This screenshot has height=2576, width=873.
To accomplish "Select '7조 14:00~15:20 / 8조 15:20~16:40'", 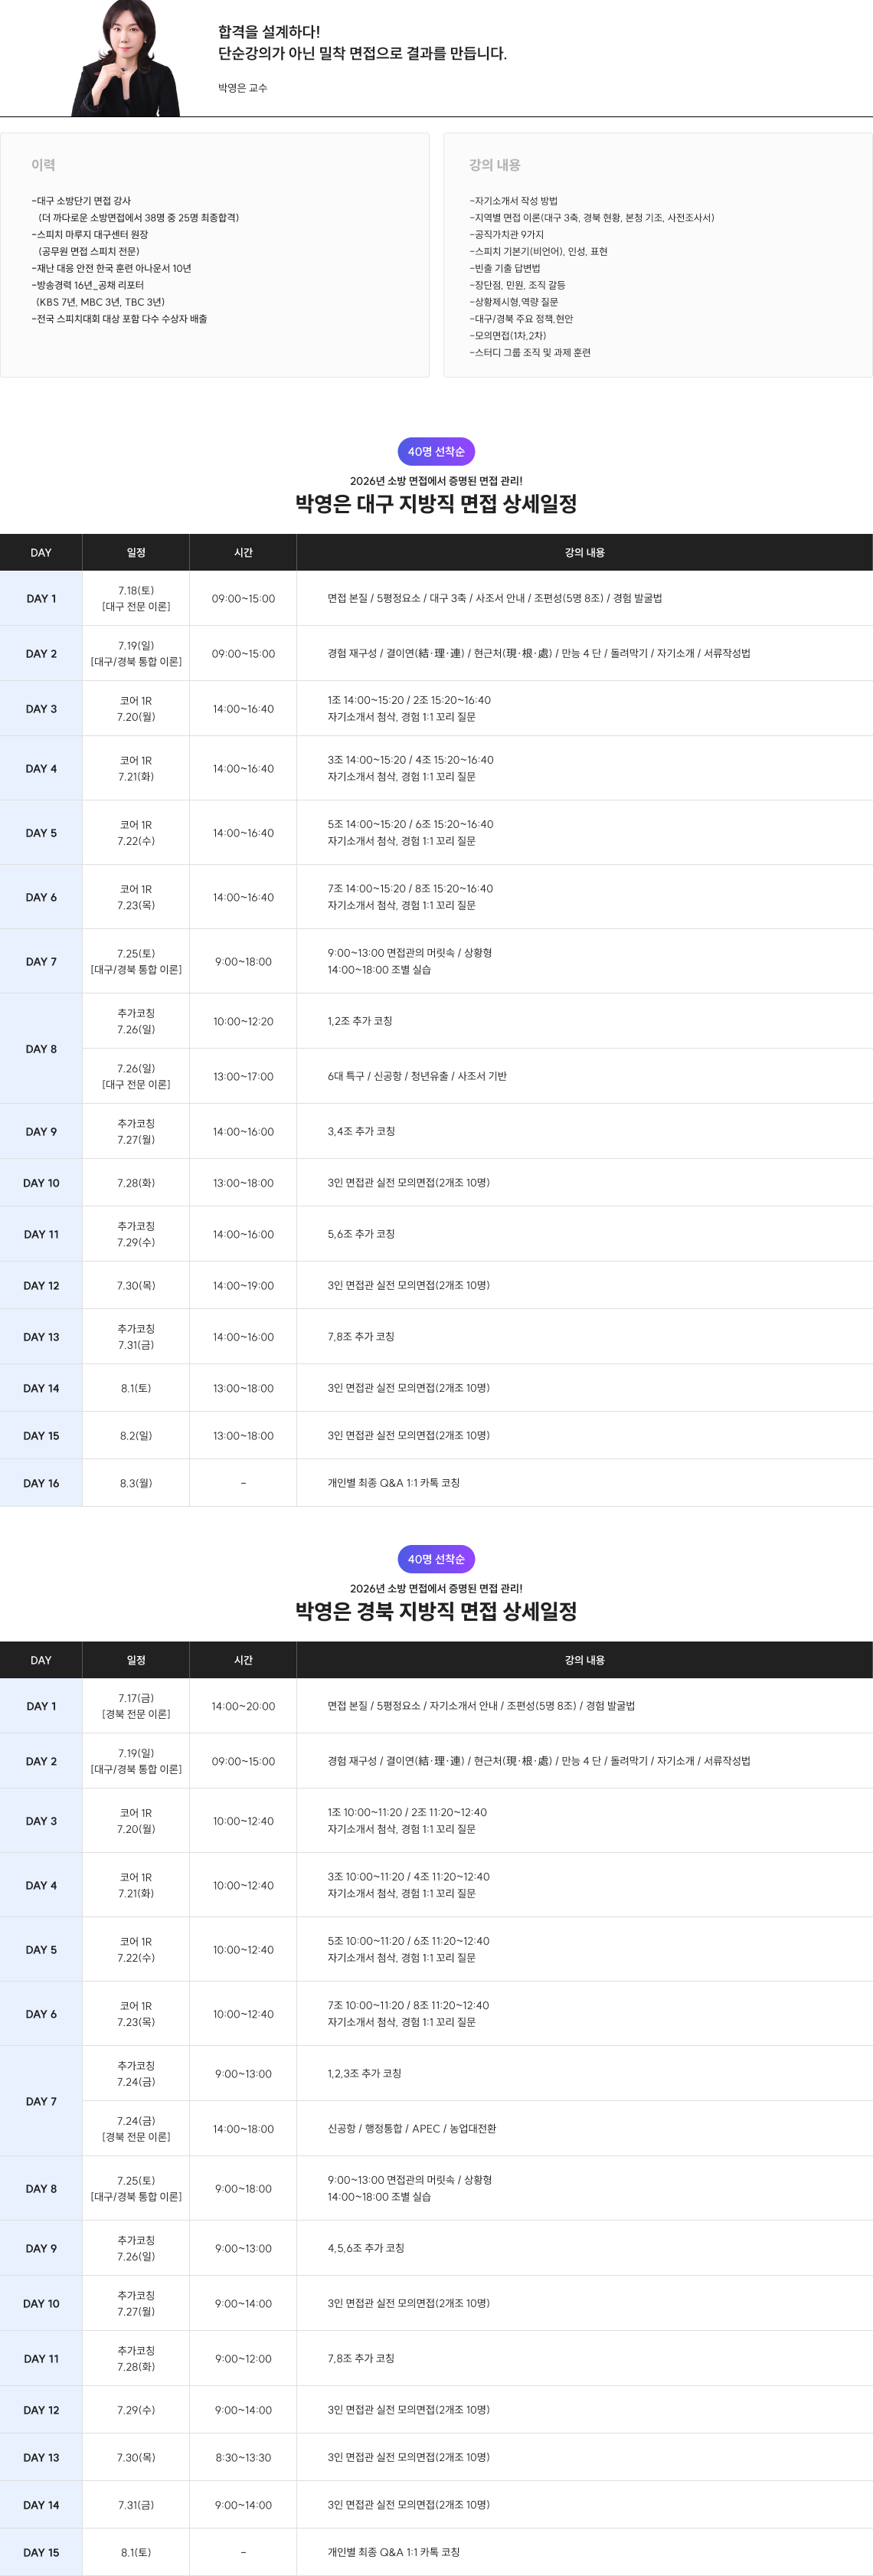I will pos(410,888).
